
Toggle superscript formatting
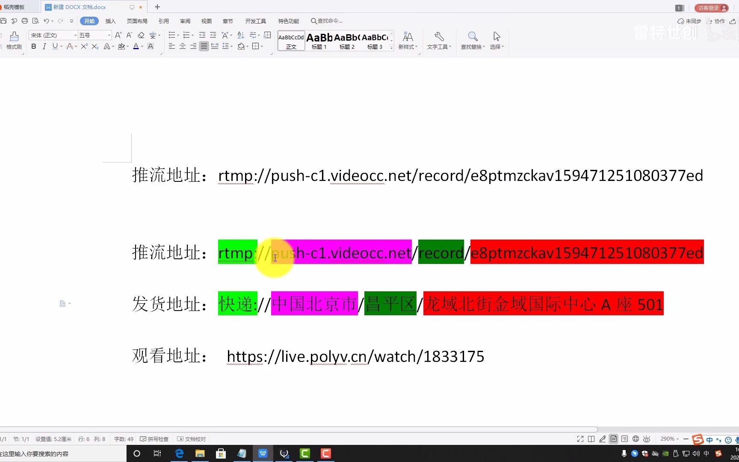[x=84, y=46]
